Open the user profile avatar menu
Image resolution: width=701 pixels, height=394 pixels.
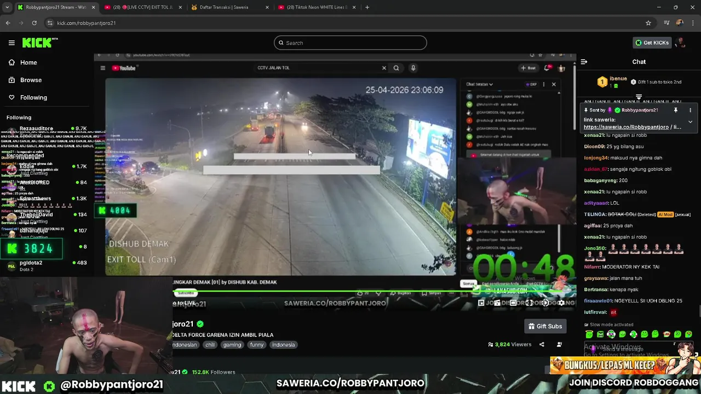(x=680, y=43)
